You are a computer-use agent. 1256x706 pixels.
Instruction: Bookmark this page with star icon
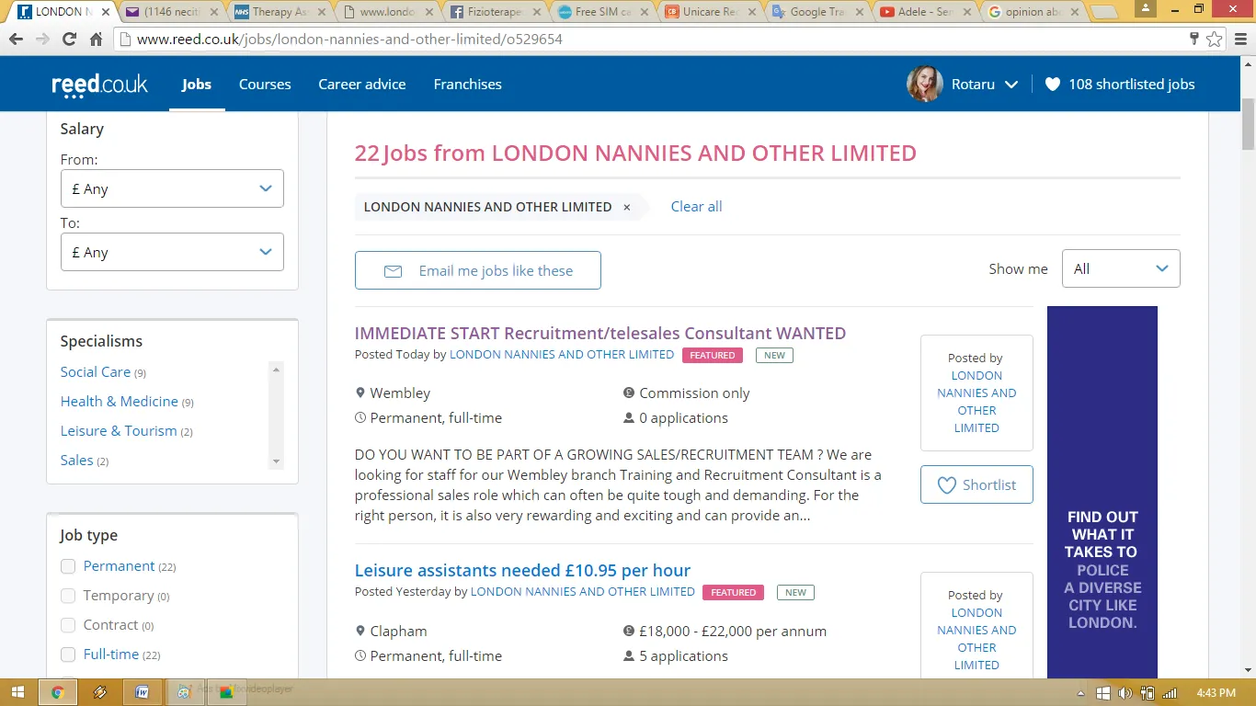(x=1215, y=40)
